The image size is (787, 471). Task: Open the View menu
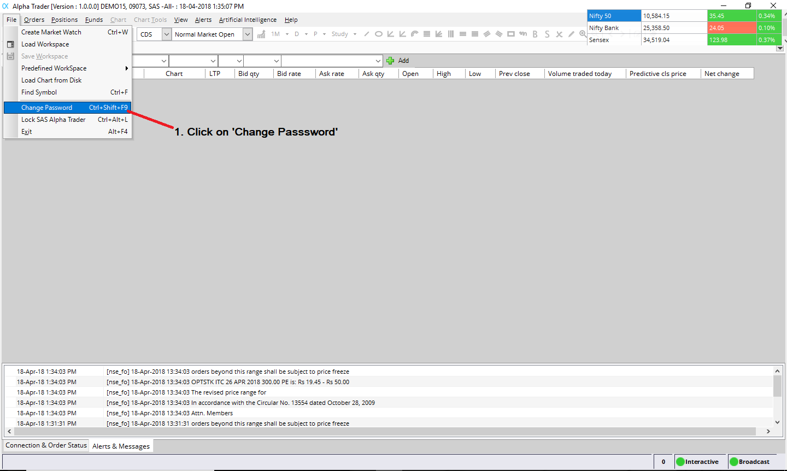tap(181, 20)
